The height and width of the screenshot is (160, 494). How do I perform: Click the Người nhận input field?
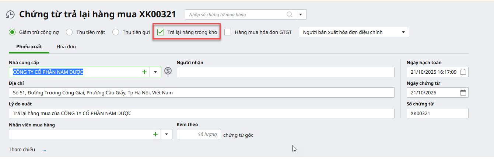(x=285, y=72)
